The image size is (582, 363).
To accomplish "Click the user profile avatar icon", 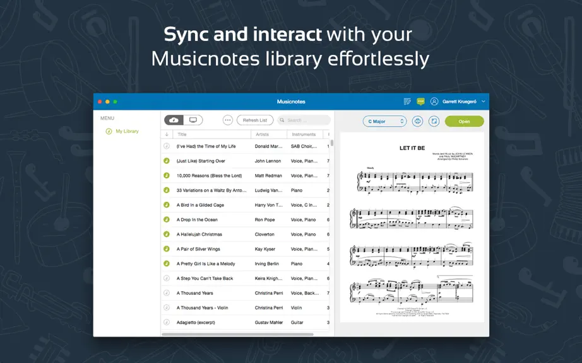I will point(434,101).
